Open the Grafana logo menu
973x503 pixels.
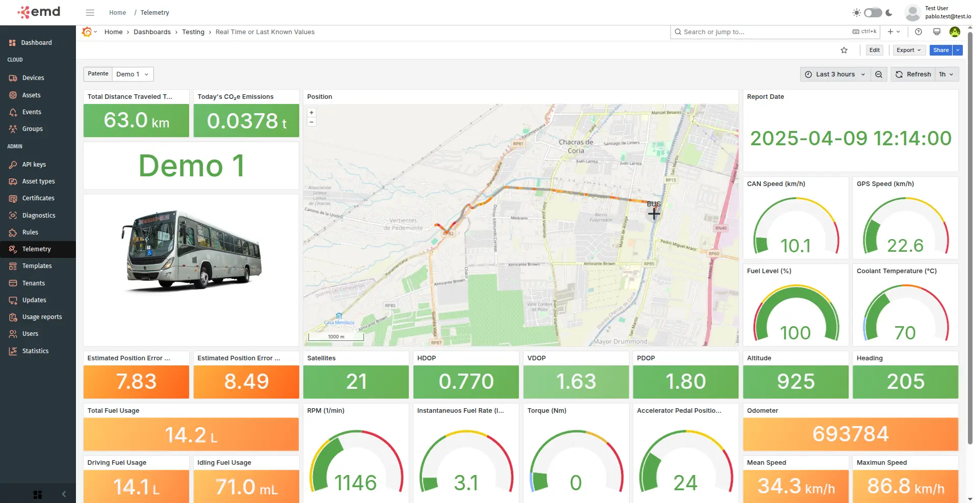(x=89, y=32)
